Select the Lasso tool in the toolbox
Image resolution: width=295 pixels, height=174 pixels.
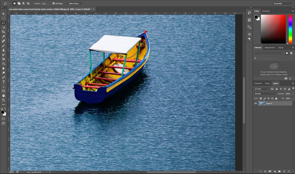coord(3,23)
